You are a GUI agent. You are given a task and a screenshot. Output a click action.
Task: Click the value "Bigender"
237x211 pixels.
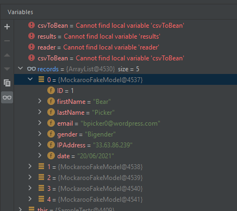tap(100, 134)
